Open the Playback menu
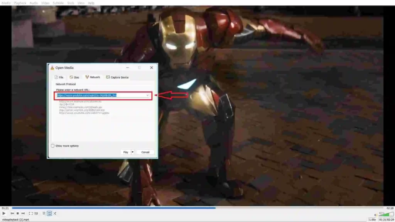 pyautogui.click(x=20, y=3)
